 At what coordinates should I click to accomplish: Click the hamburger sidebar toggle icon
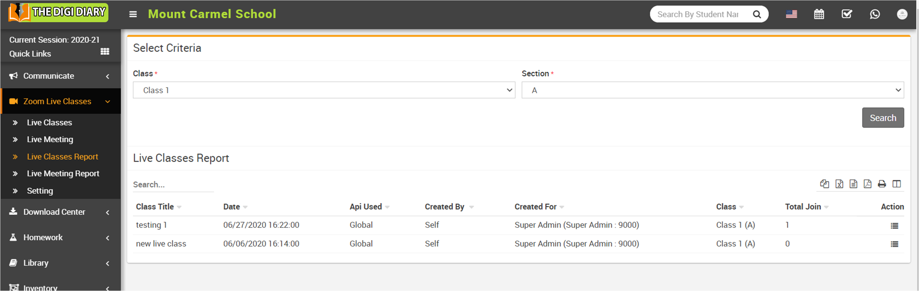click(x=133, y=14)
